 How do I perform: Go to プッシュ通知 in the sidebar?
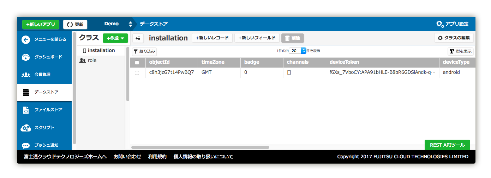tap(44, 144)
